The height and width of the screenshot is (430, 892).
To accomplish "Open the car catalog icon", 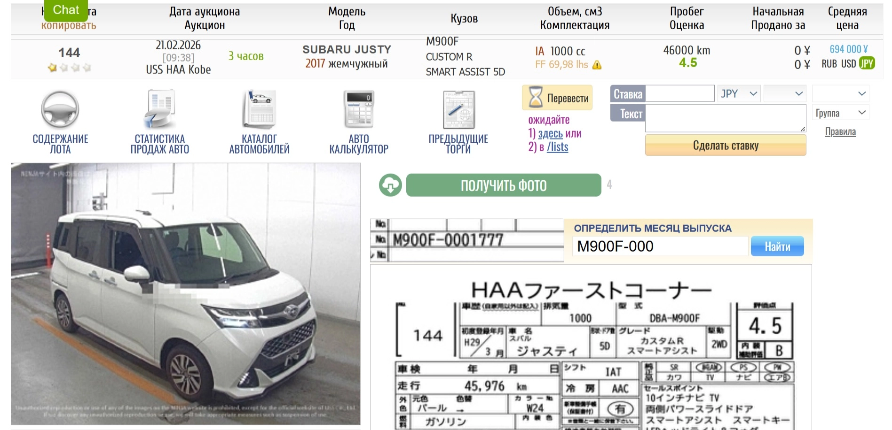I will [259, 110].
